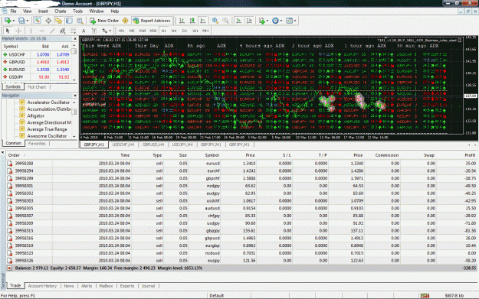Select Average True Range indicator
Image resolution: width=479 pixels, height=299 pixels.
pyautogui.click(x=44, y=129)
